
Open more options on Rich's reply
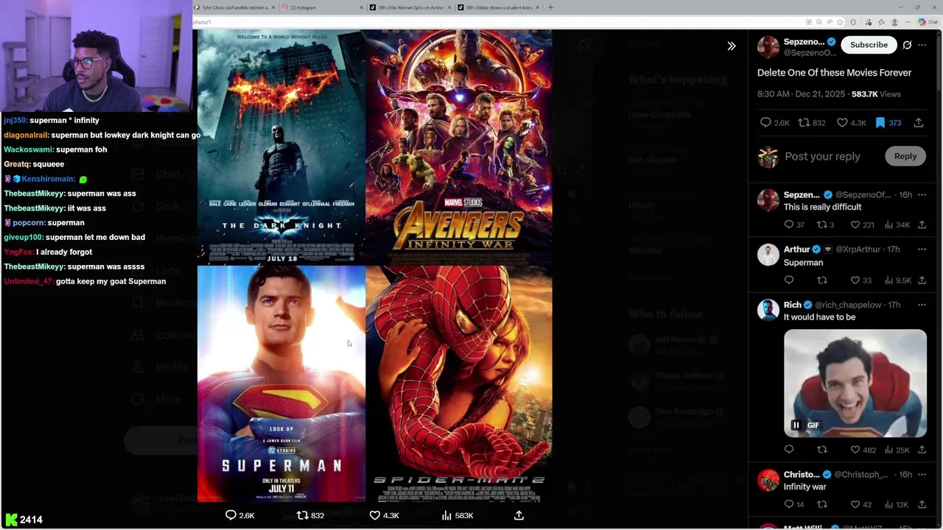(922, 305)
